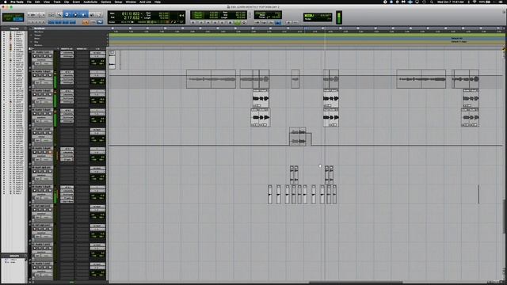
Task: Toggle the blue MIDI control button
Action: 278,23
